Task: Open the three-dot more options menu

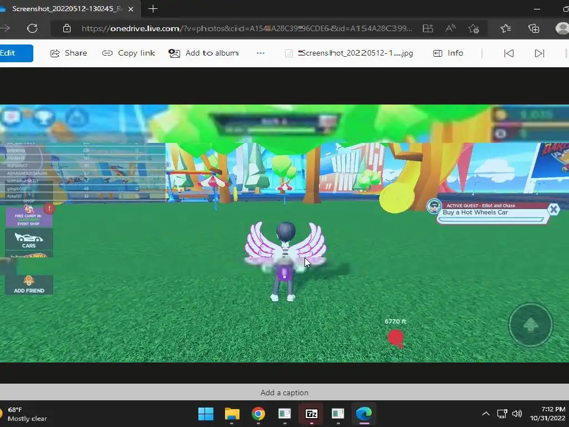Action: (x=261, y=53)
